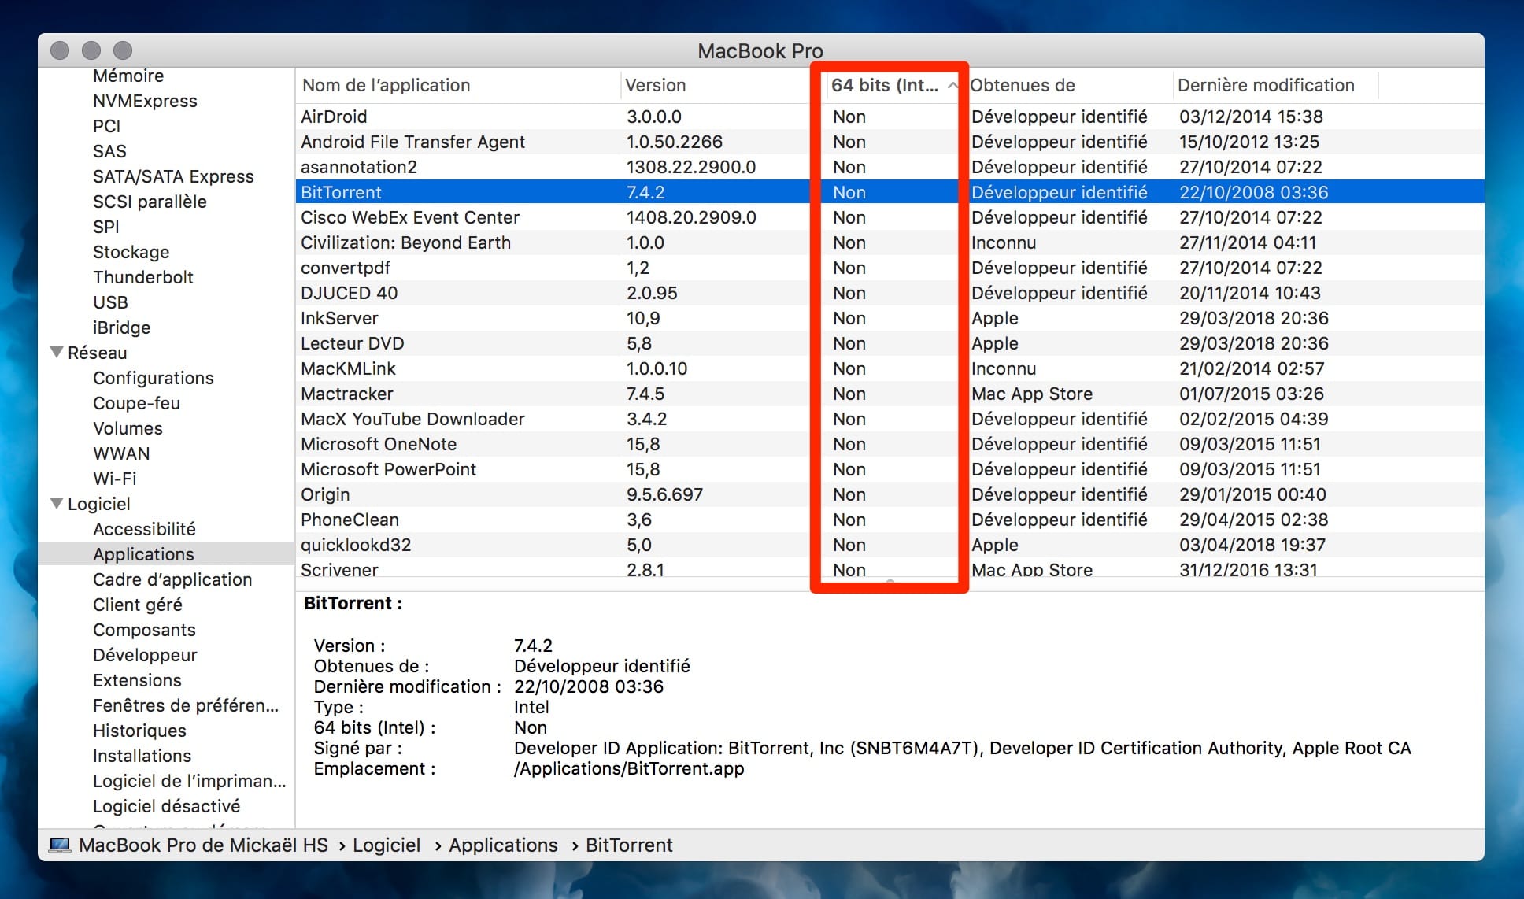Click Logiciel in the path bar
The width and height of the screenshot is (1524, 899).
(x=386, y=845)
